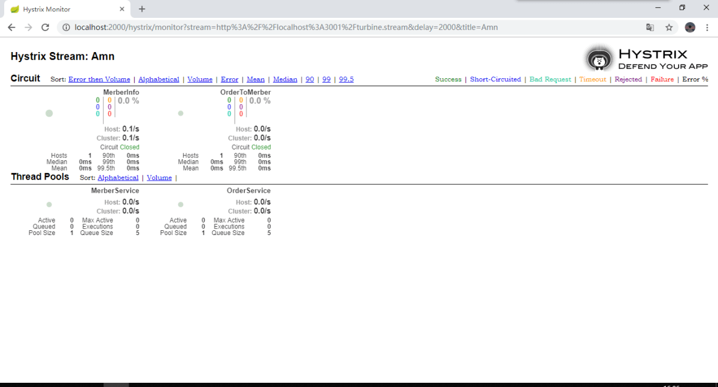
Task: Open the translate page icon
Action: (x=650, y=28)
